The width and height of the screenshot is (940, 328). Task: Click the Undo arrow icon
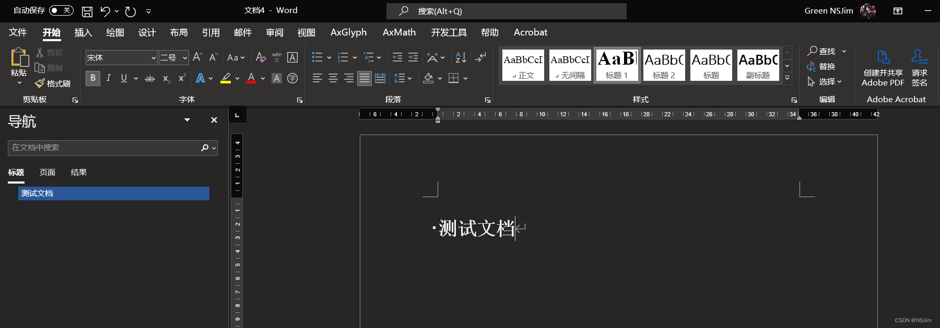coord(105,11)
